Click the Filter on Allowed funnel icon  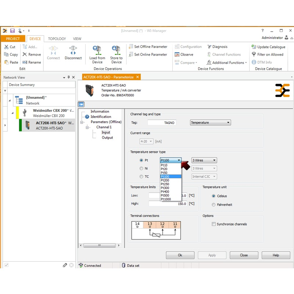point(254,54)
